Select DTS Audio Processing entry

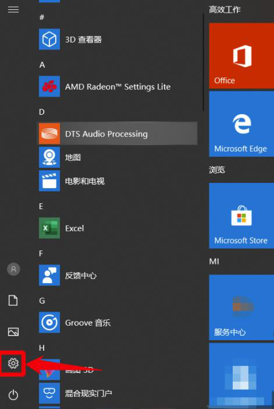tap(118, 133)
